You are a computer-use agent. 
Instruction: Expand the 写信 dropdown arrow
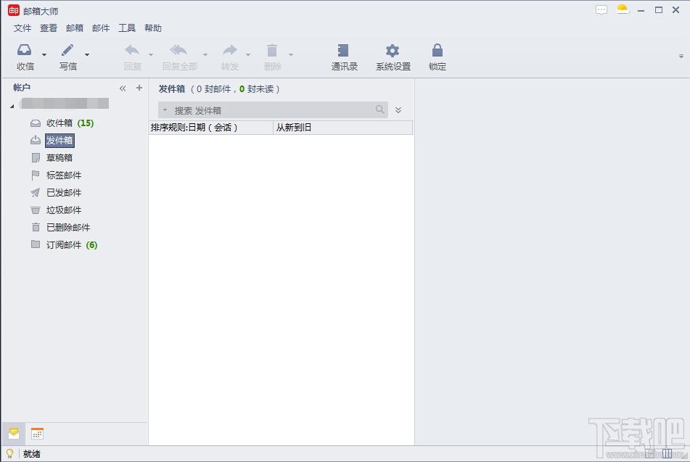coord(86,54)
